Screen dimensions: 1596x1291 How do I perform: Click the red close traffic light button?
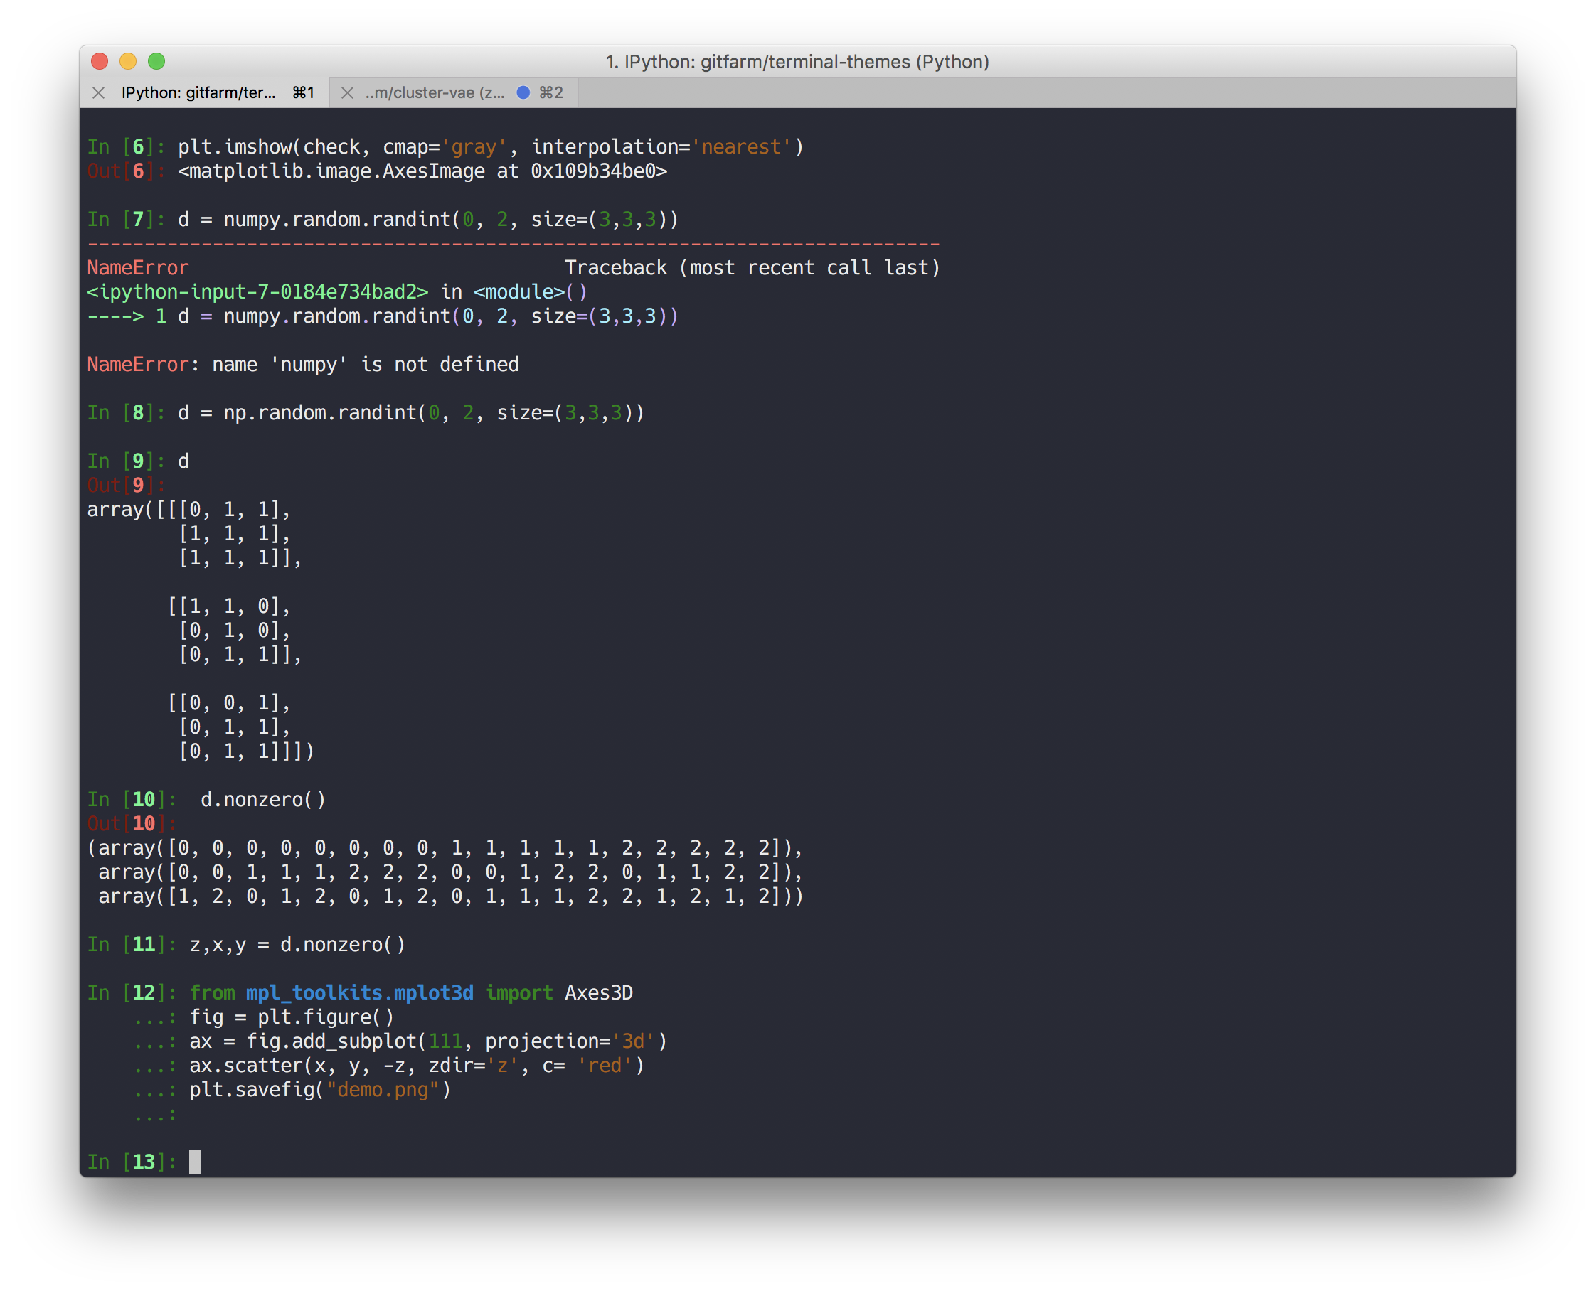coord(99,62)
